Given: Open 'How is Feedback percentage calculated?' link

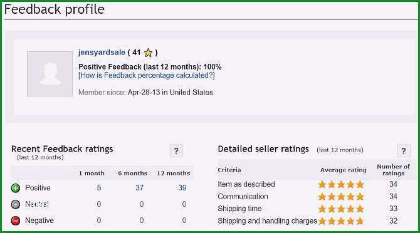Looking at the screenshot, I should click(147, 75).
